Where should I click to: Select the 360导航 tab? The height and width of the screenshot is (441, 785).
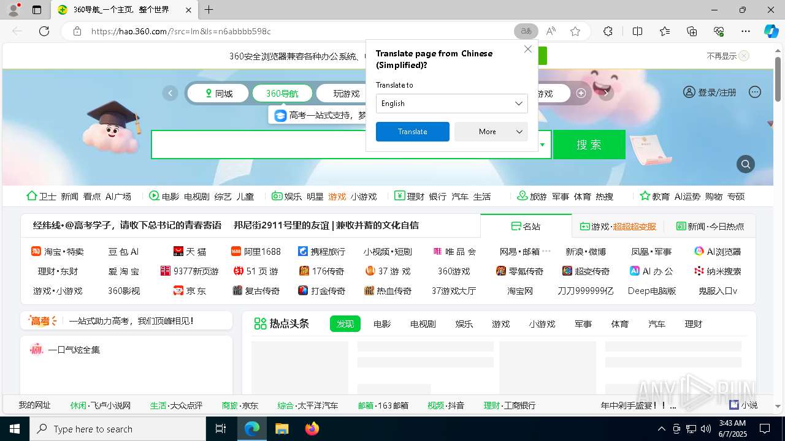(282, 94)
